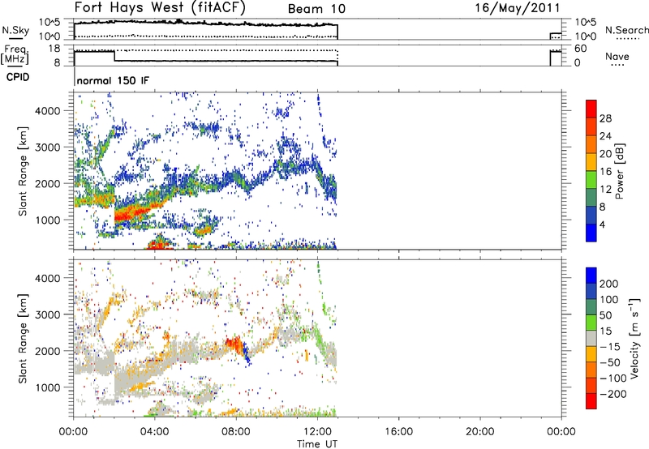The height and width of the screenshot is (449, 649).
Task: Click the velocity plot 'Slant Range [km]' label
Action: pyautogui.click(x=23, y=338)
